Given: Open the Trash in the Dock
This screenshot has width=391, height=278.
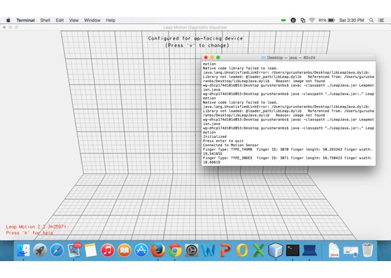Looking at the screenshot, I should pyautogui.click(x=367, y=250).
